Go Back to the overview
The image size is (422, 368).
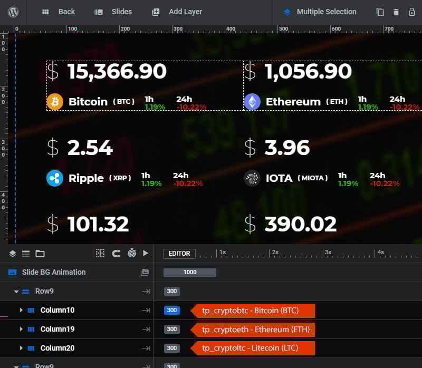66,12
